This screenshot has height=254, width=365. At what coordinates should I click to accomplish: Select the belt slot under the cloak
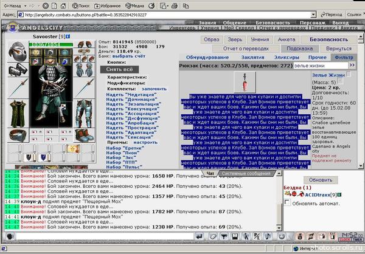[x=18, y=135]
